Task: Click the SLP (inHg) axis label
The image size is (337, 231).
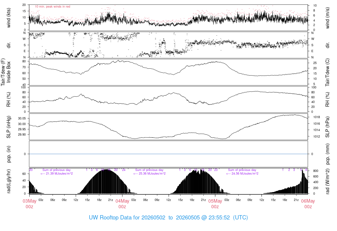Action: click(x=9, y=127)
